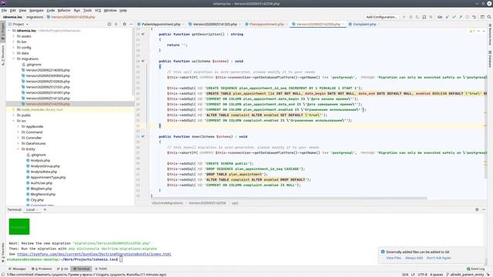This screenshot has height=277, width=493.
Task: Open the Refactor menu
Action: tap(64, 10)
